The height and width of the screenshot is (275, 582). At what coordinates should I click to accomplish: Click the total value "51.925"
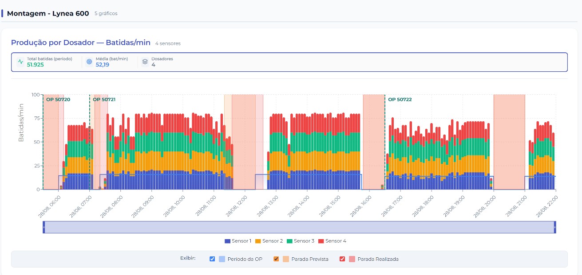tap(36, 65)
